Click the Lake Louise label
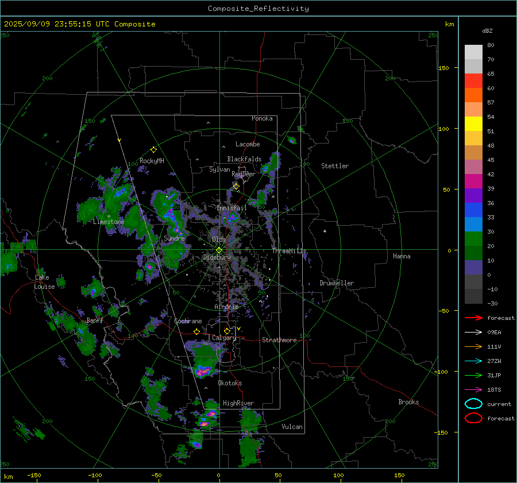The image size is (517, 483). point(44,282)
